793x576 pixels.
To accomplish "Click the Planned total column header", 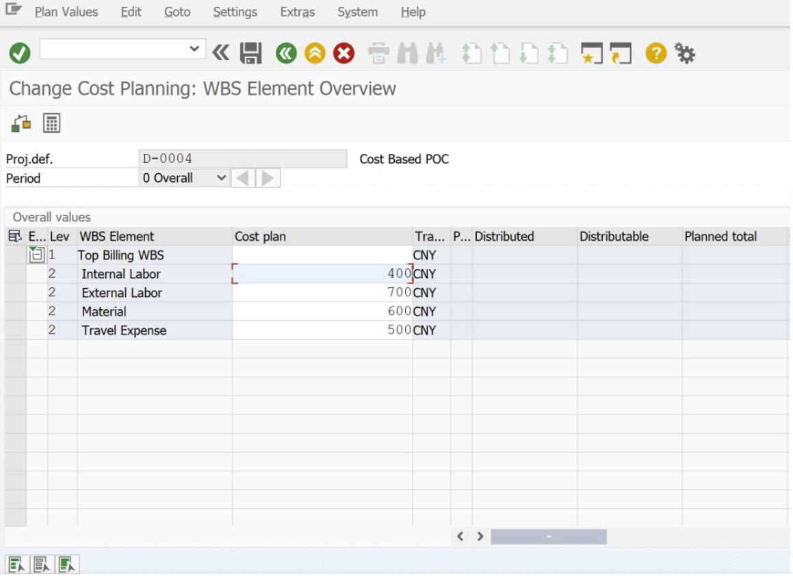I will (x=736, y=237).
